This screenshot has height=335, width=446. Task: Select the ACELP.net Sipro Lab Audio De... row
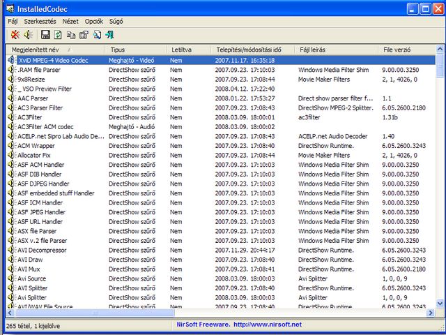[220, 136]
